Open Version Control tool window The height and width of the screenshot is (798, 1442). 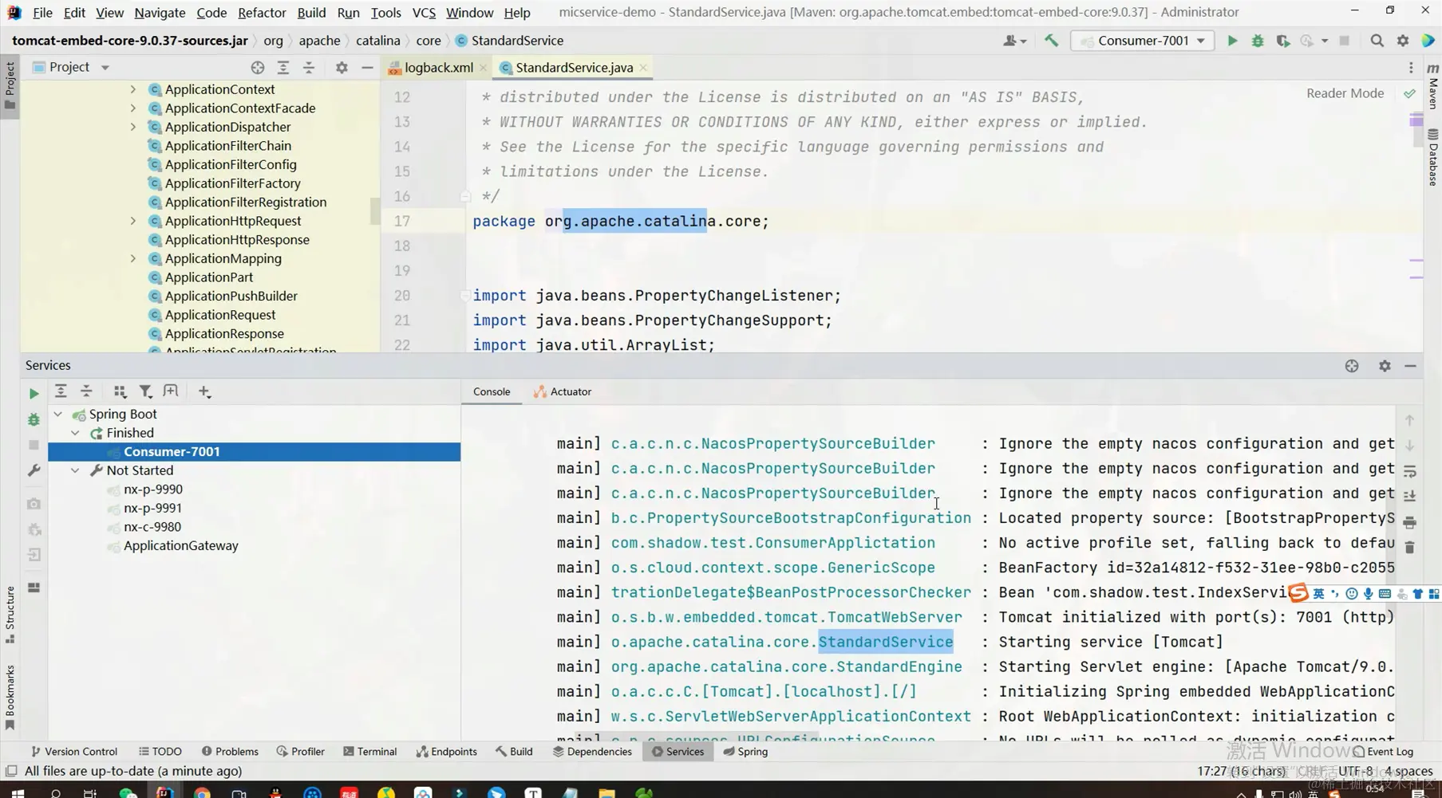73,751
